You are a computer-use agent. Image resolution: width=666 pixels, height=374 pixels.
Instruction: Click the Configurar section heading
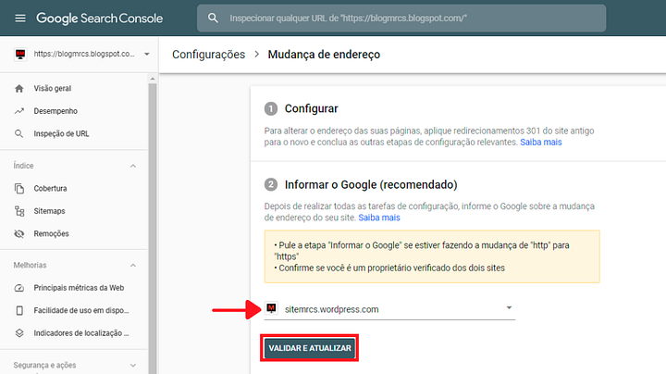[x=312, y=109]
